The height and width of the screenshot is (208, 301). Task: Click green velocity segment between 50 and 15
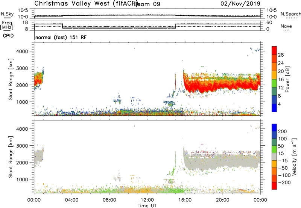point(274,149)
